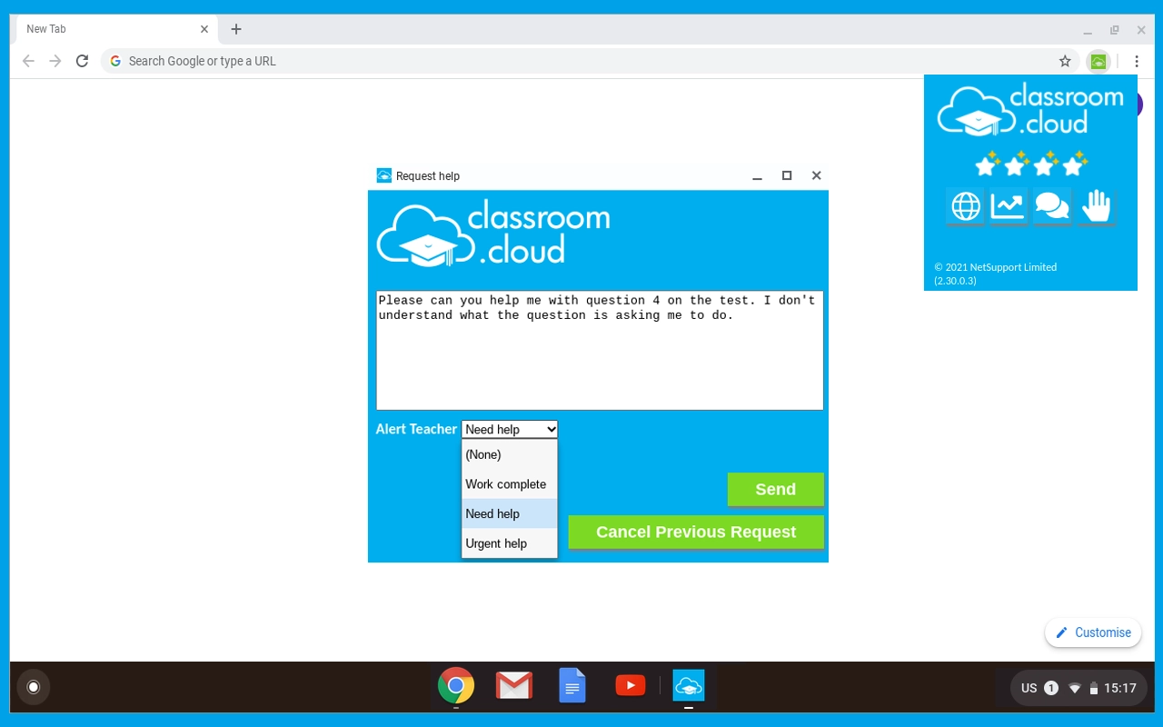Go back to previous page
The image size is (1163, 727).
tap(28, 61)
